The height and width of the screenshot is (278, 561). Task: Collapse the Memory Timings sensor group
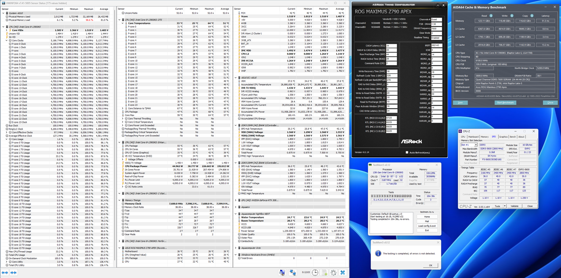119,200
